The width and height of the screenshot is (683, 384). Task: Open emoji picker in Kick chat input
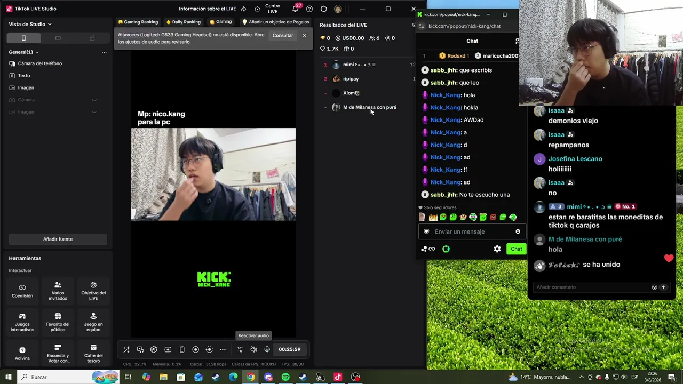[x=518, y=231]
